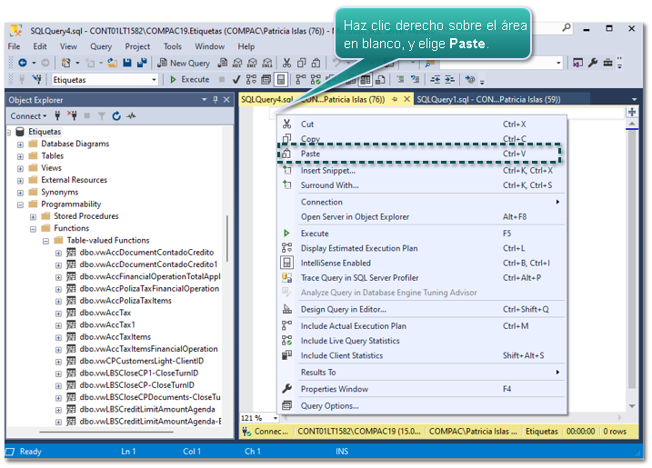652x468 pixels.
Task: Choose Paste from the context menu
Action: (420, 154)
